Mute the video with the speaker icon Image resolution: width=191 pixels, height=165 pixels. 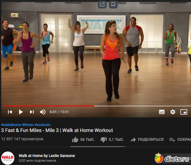pyautogui.click(x=43, y=112)
